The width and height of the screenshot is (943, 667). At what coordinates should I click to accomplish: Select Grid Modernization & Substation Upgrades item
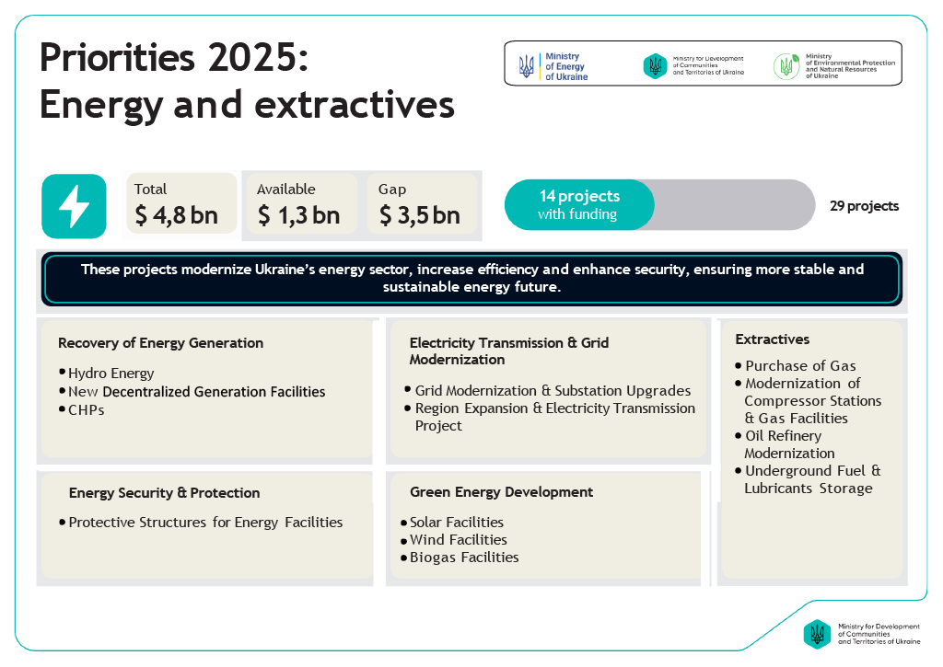[x=553, y=391]
